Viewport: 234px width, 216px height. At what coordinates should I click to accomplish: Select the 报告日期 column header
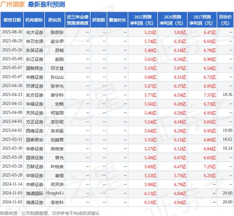click(12, 20)
